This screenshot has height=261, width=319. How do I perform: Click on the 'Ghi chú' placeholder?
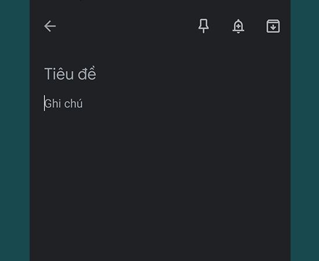coord(64,104)
